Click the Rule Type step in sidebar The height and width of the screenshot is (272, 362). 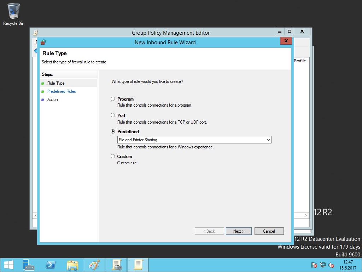[x=56, y=83]
